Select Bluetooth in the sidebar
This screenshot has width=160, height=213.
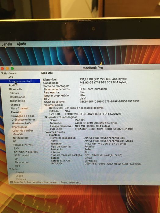tap(15, 89)
